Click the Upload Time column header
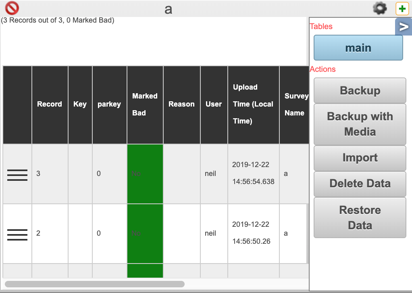The height and width of the screenshot is (293, 412). point(253,104)
